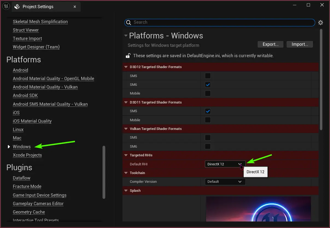Click the lock icon beside DefaultEngine.ini message
Screen dimensions: 330x228
point(128,56)
